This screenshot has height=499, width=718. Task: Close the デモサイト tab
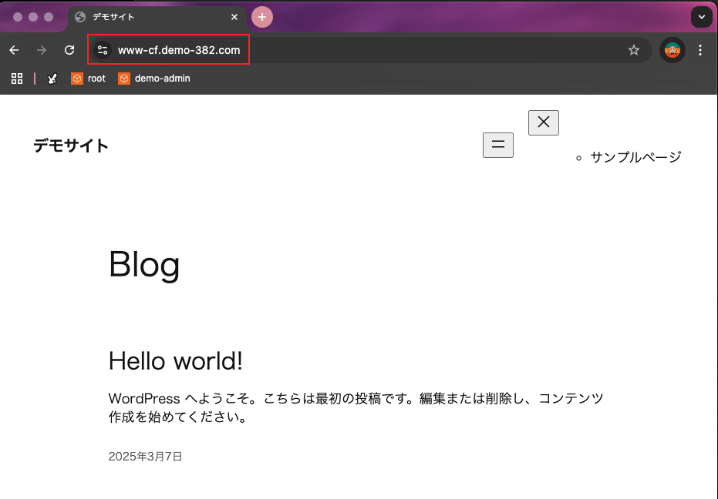[234, 17]
